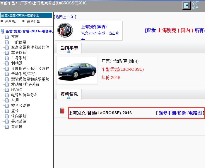The width and height of the screenshot is (205, 168).
Task: Click the page icon beside 座椅
Action: coord(7,111)
